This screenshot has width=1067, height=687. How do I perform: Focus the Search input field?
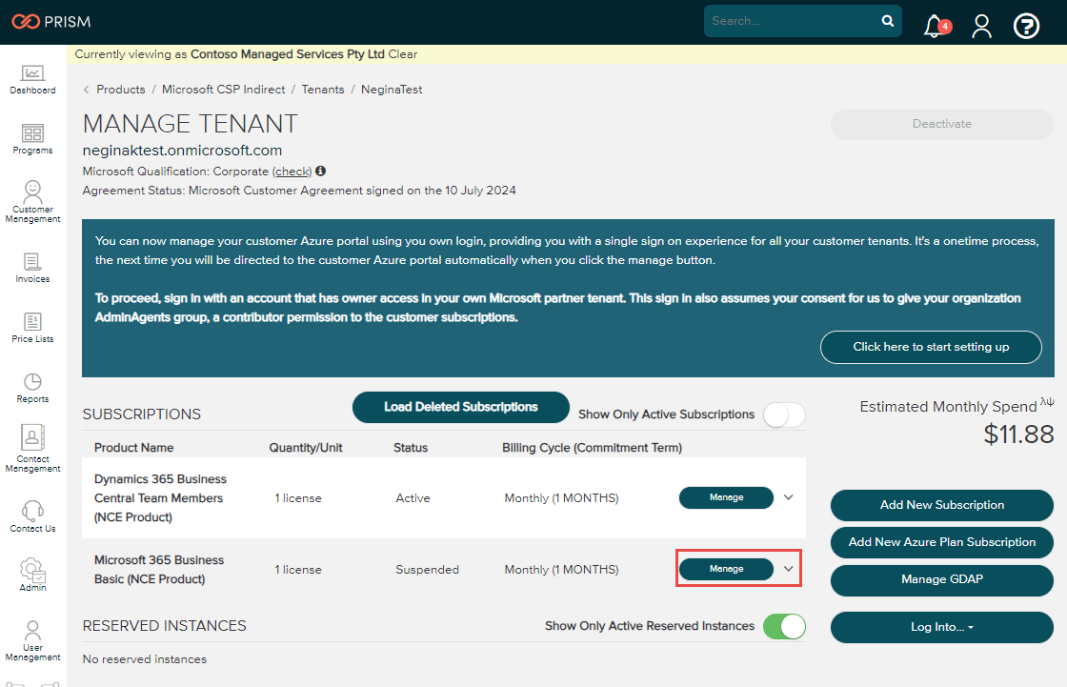point(793,21)
